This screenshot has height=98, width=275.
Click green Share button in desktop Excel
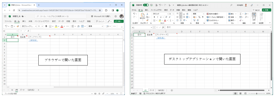[266, 10]
